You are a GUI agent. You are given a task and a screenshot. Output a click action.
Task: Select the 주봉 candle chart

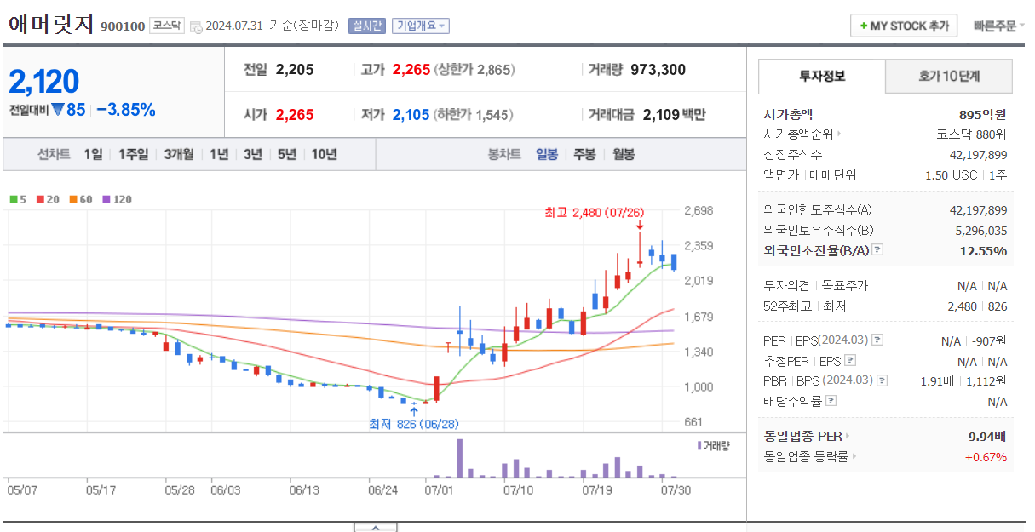pyautogui.click(x=584, y=154)
